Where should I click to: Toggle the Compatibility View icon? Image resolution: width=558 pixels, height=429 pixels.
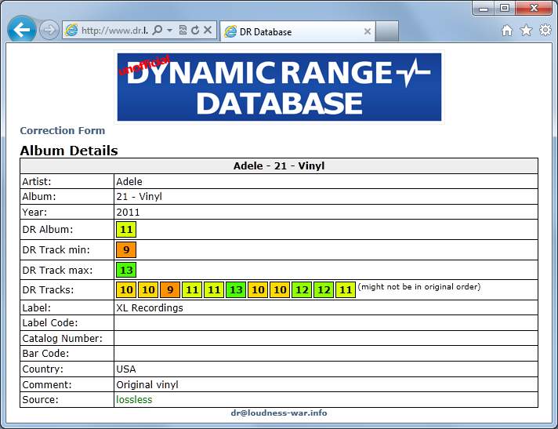(183, 31)
